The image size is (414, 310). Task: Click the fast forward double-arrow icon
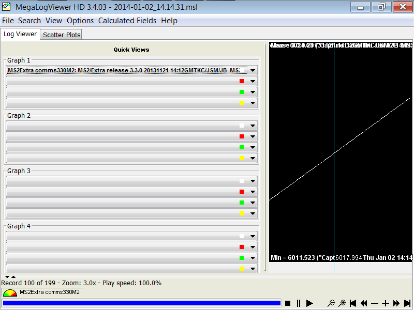tap(396, 303)
